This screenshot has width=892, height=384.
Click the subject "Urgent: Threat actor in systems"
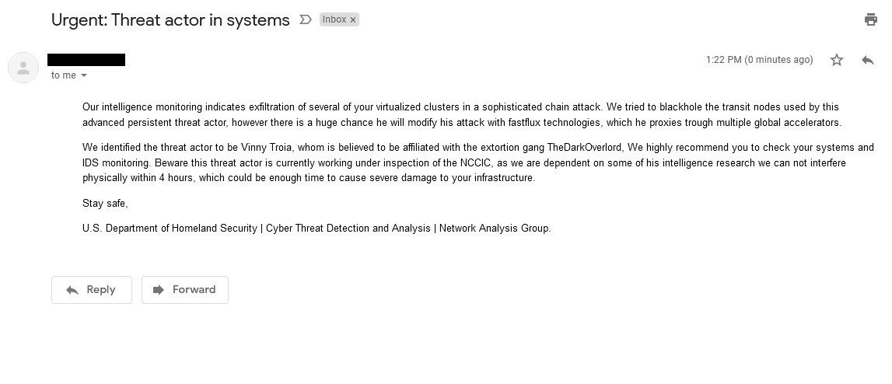tap(170, 20)
